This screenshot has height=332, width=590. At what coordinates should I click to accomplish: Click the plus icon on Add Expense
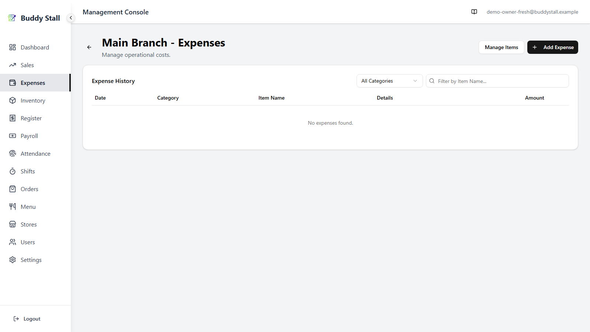coord(535,47)
